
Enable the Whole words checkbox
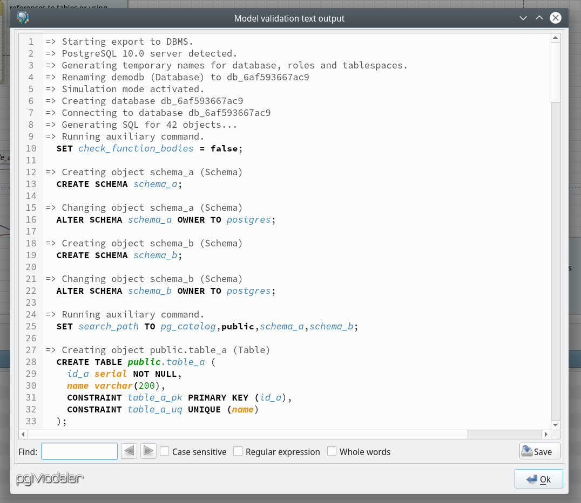click(x=332, y=451)
